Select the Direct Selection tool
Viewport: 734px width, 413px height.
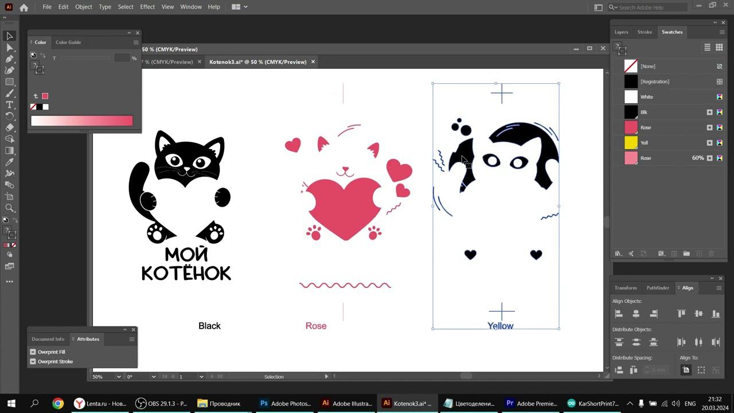(x=10, y=48)
